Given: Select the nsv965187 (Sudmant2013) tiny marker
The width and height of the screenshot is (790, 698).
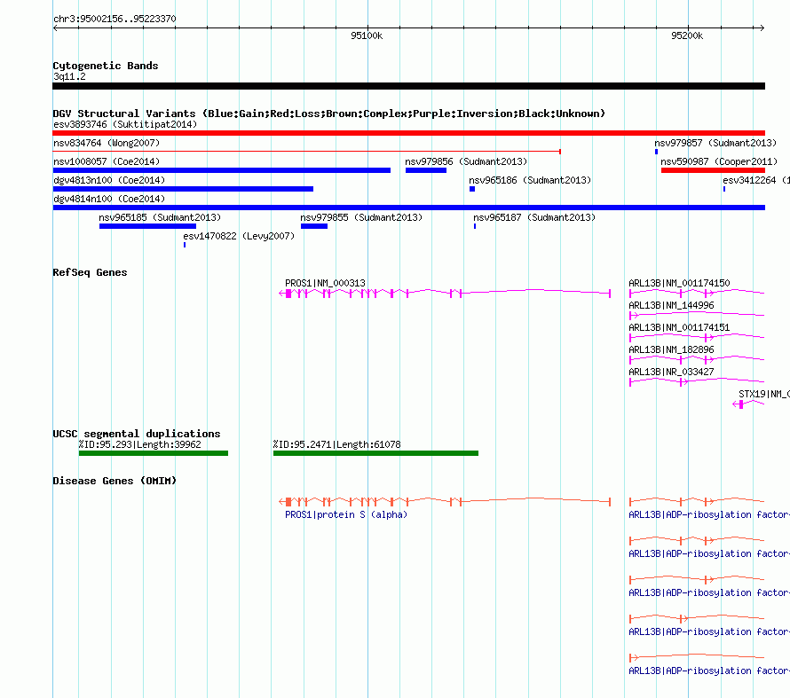Looking at the screenshot, I should [x=475, y=226].
